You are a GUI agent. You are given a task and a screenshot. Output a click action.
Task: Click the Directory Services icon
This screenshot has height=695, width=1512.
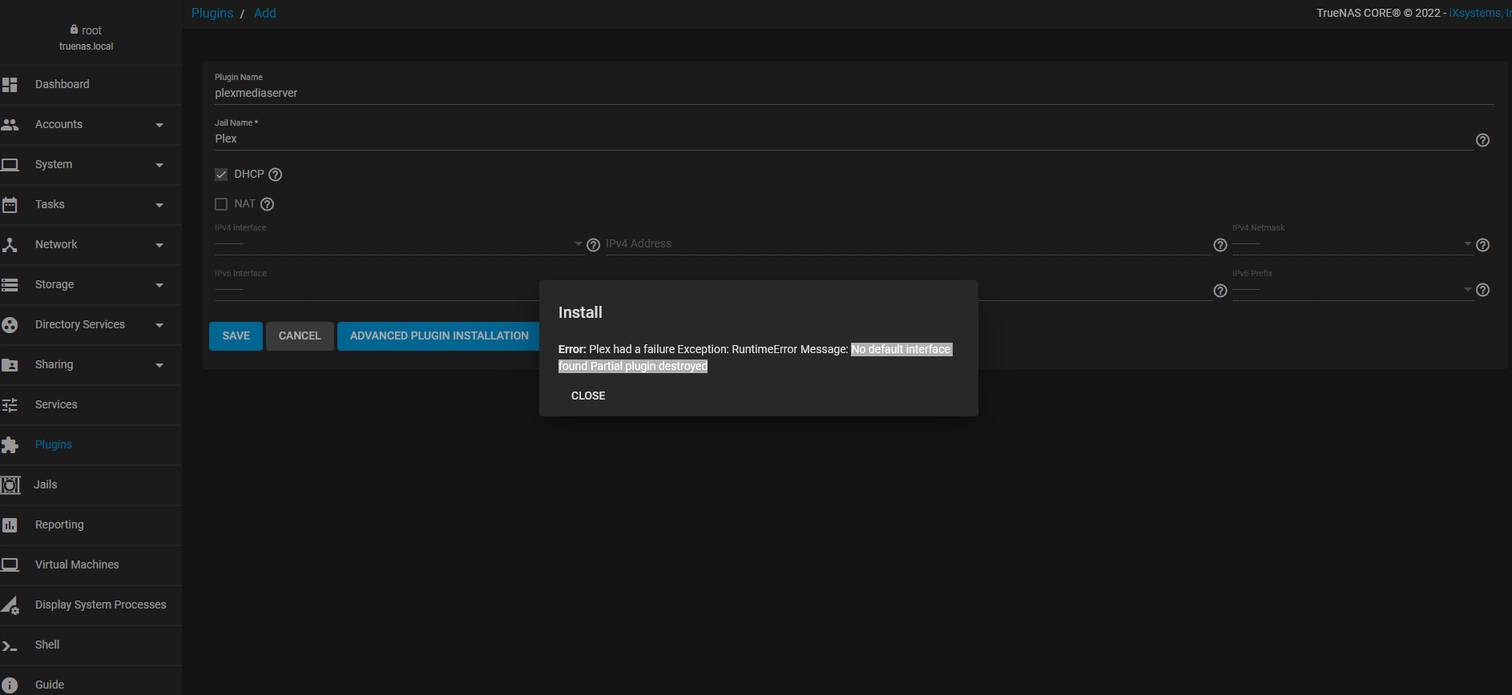(10, 324)
